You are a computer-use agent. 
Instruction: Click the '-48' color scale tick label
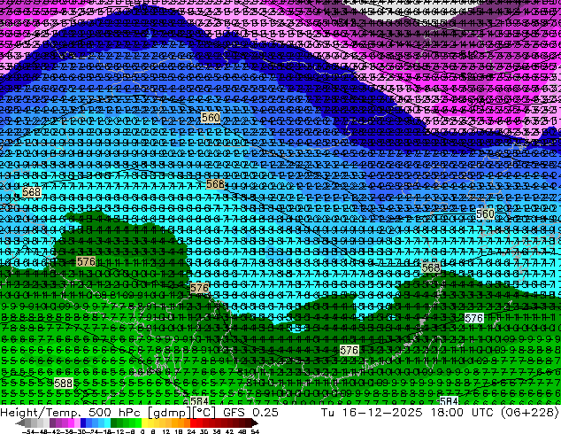pyautogui.click(x=41, y=432)
